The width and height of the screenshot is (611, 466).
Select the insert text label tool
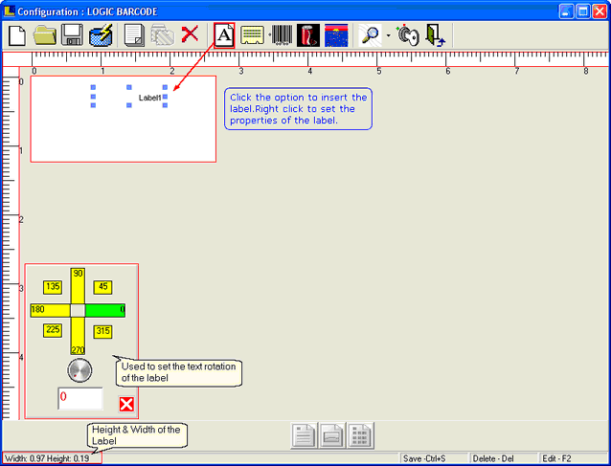click(x=224, y=35)
